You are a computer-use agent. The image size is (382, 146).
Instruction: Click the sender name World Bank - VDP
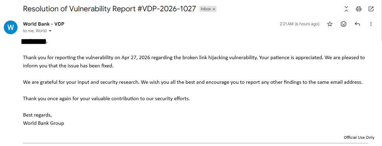(44, 24)
